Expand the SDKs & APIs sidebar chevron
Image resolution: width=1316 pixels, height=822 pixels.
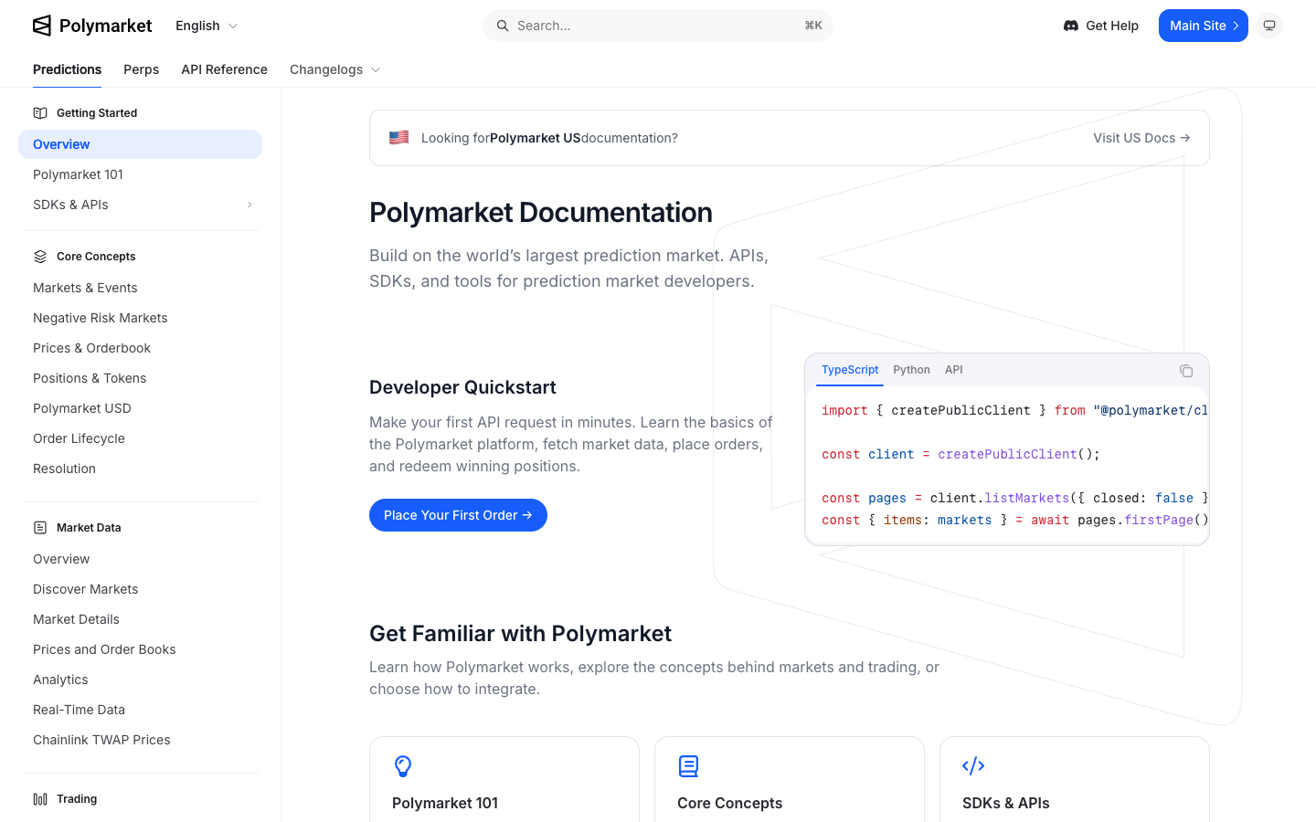pos(249,205)
